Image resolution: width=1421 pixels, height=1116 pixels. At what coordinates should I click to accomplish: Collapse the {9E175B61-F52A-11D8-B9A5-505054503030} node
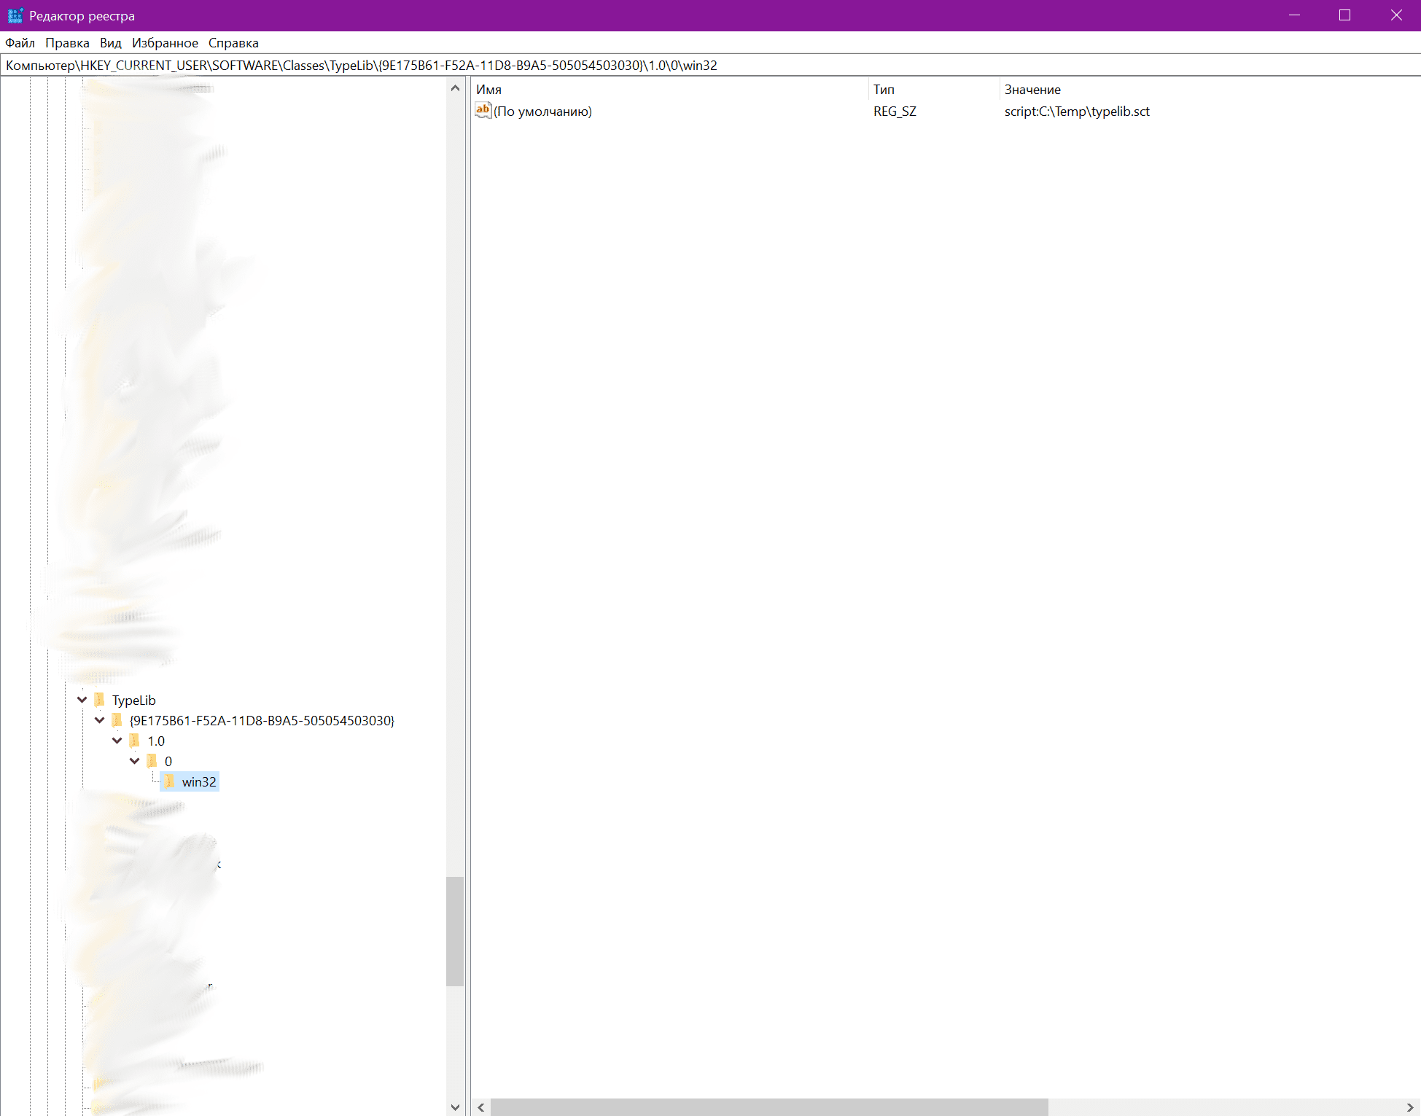coord(100,720)
